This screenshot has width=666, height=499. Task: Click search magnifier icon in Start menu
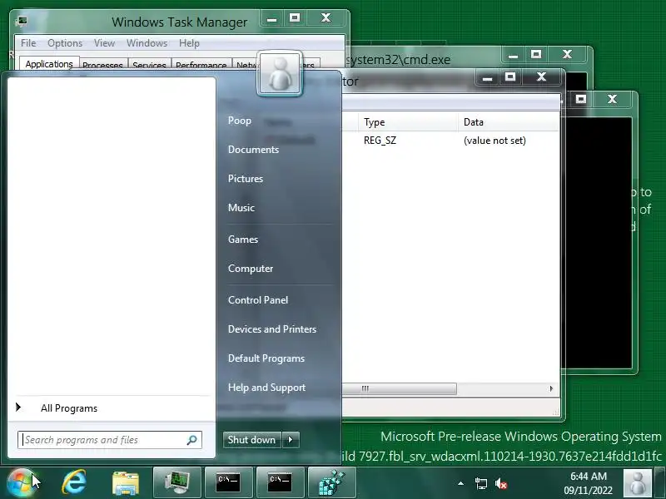(192, 440)
